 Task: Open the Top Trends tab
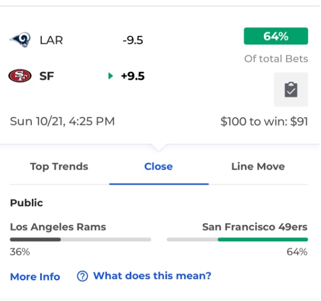click(59, 167)
